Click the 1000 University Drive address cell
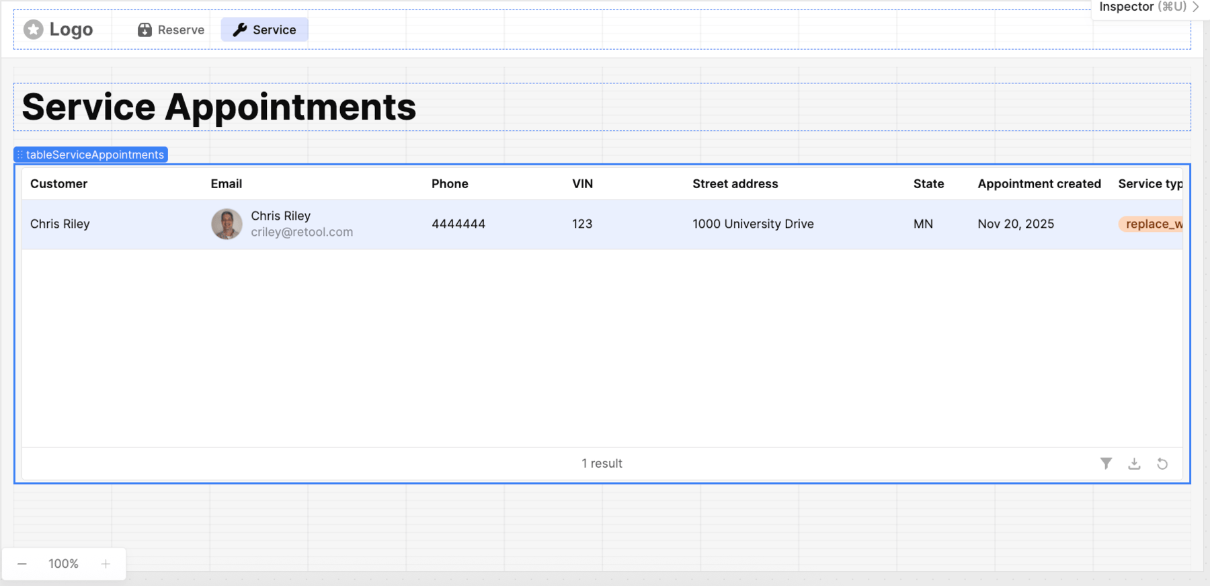Viewport: 1210px width, 586px height. [753, 224]
